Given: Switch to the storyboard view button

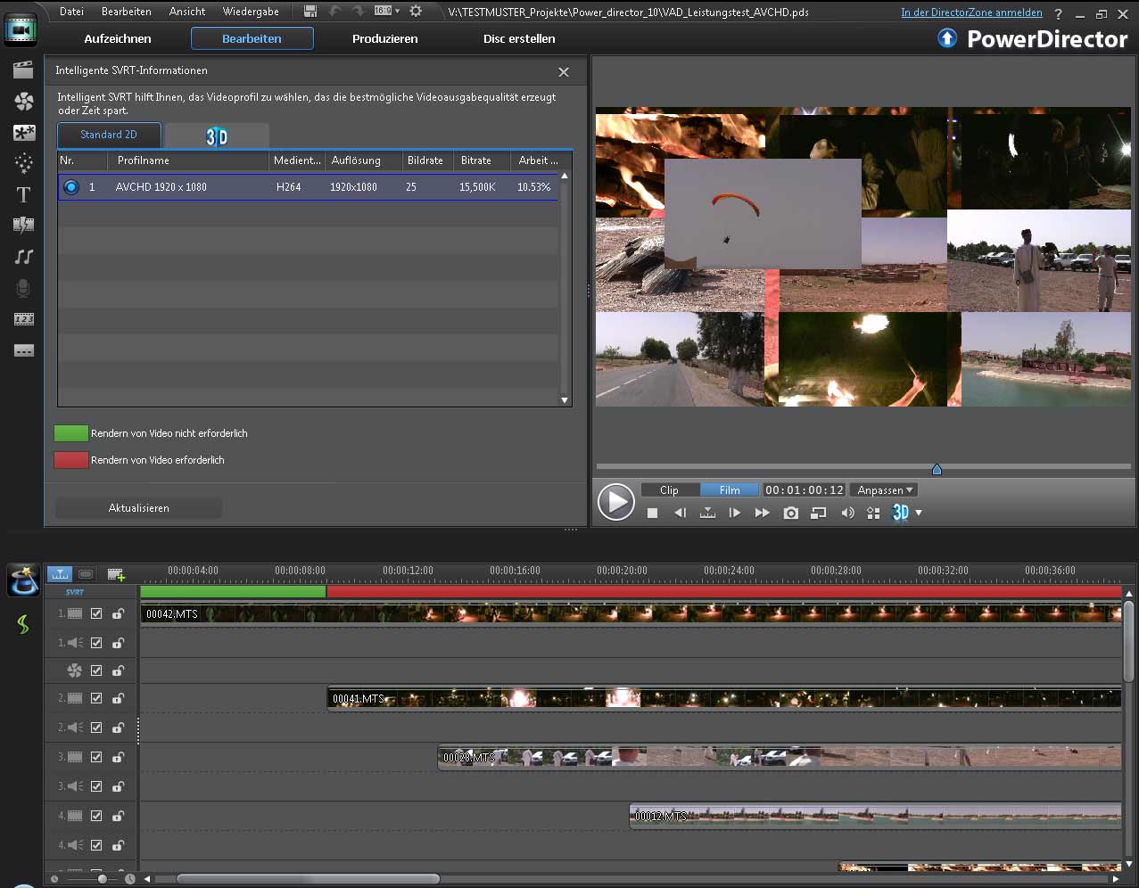Looking at the screenshot, I should (86, 574).
